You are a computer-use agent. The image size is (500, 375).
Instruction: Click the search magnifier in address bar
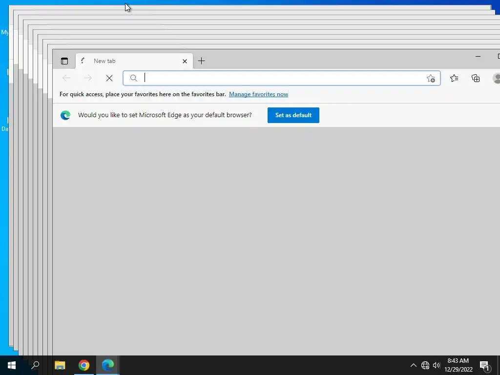(134, 78)
